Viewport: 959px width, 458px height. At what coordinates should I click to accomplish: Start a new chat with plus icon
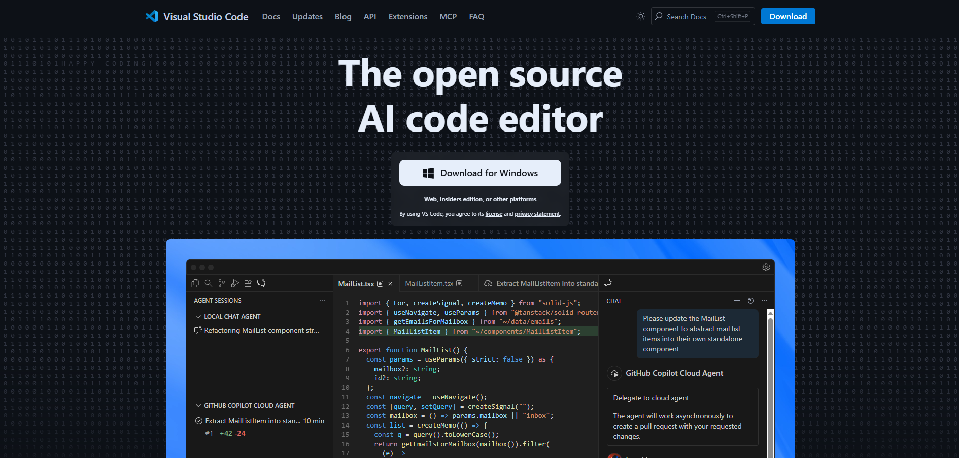[737, 301]
